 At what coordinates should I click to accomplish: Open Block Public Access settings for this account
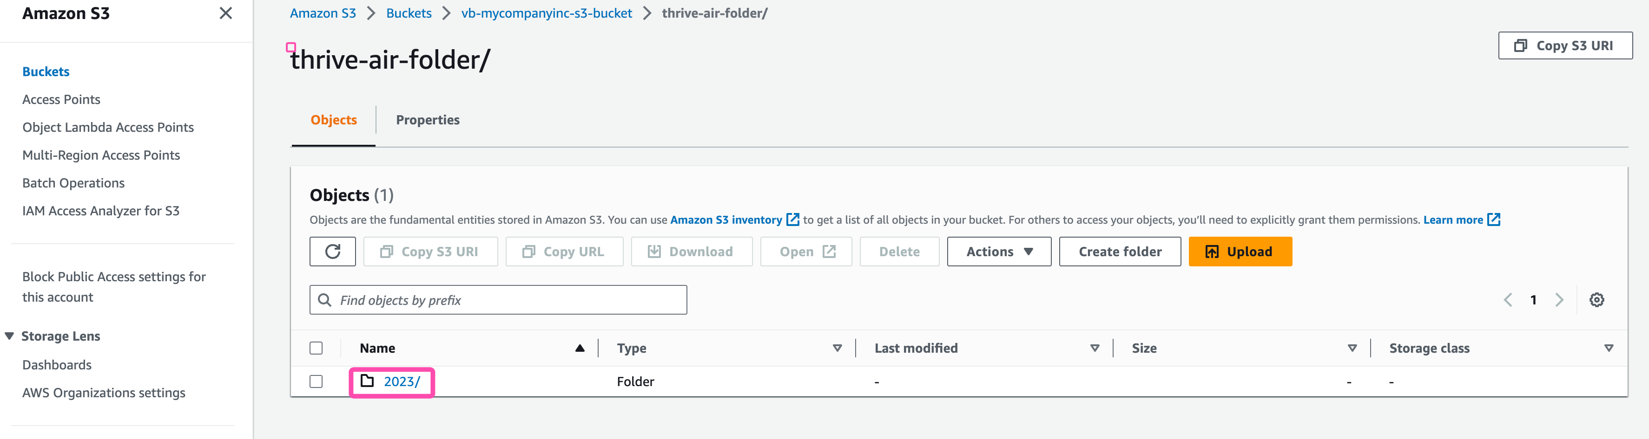click(114, 287)
